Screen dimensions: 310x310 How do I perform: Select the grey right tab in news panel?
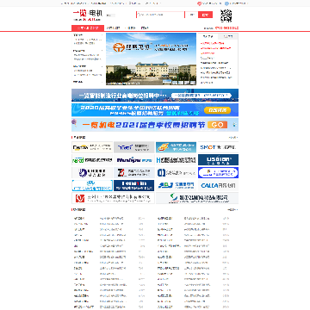pyautogui.click(x=228, y=36)
